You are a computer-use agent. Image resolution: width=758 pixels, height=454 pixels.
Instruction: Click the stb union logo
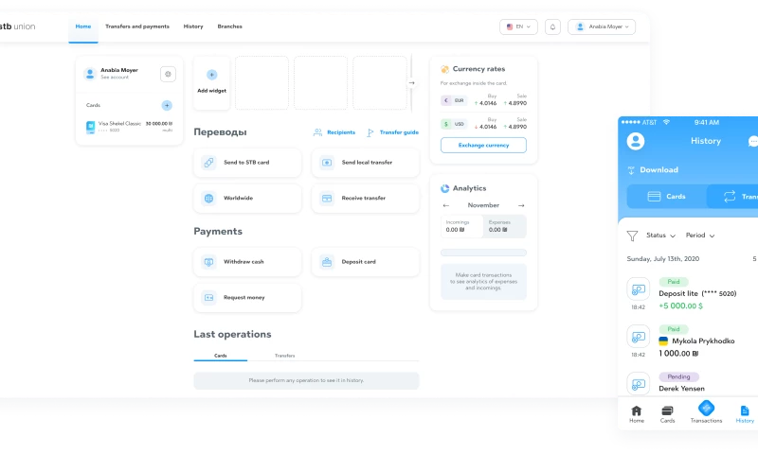pos(17,26)
